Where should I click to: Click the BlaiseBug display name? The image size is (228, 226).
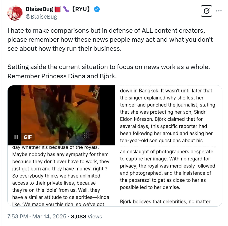[x=39, y=9]
